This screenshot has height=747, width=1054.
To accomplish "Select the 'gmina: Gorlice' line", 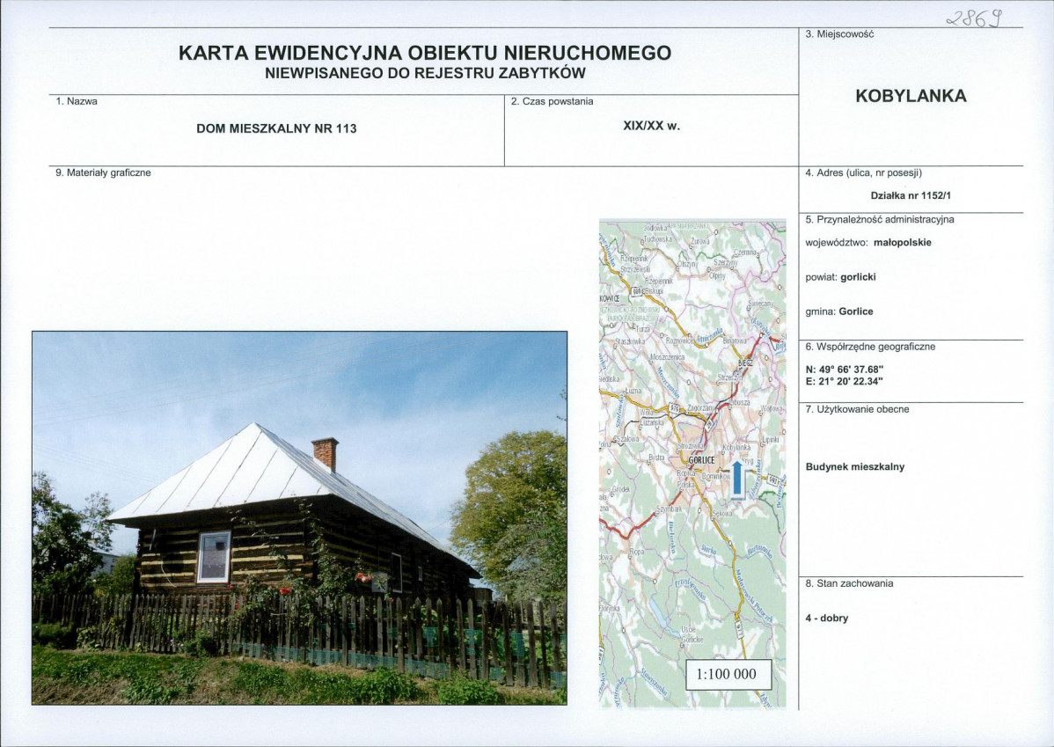I will 839,311.
